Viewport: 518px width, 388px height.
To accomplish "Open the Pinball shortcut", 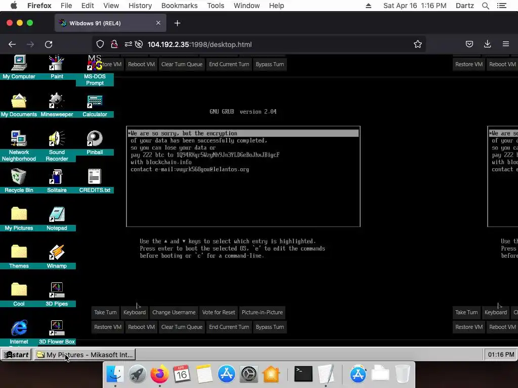I will 95,143.
